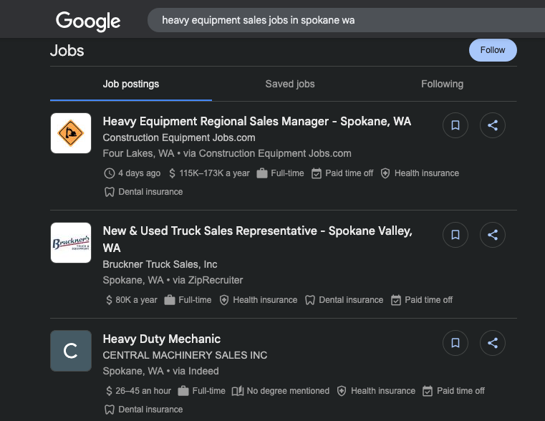This screenshot has width=545, height=421.
Task: Click the 115K–173K a year salary detail
Action: click(x=209, y=173)
